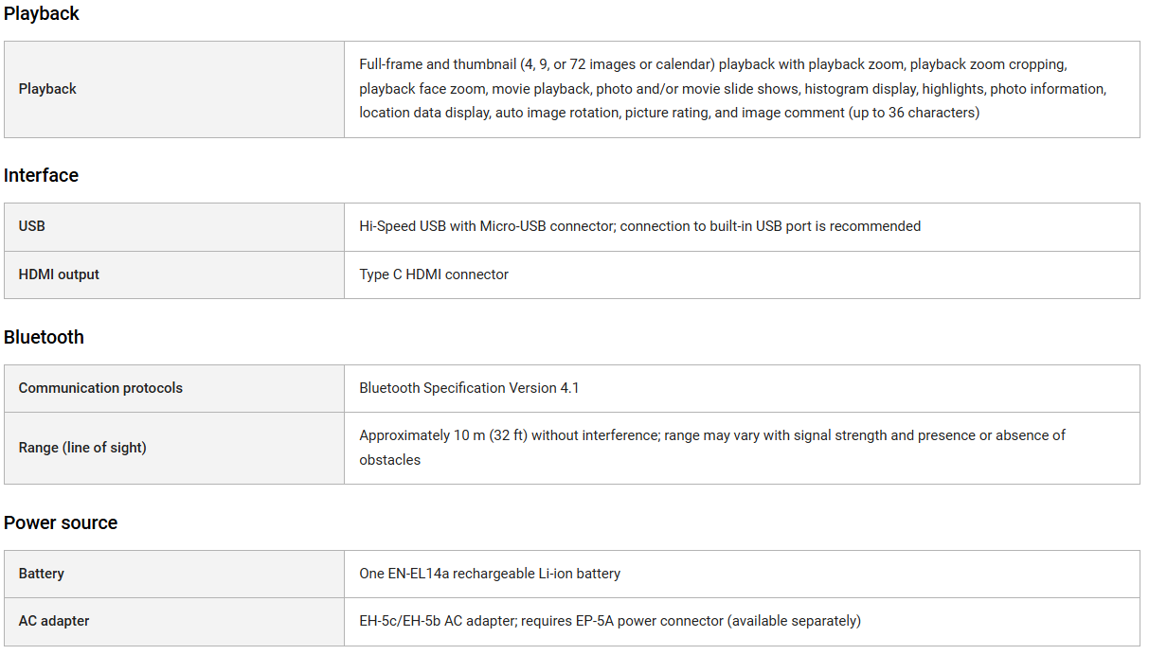Click the Range (line of sight) label

pyautogui.click(x=82, y=448)
